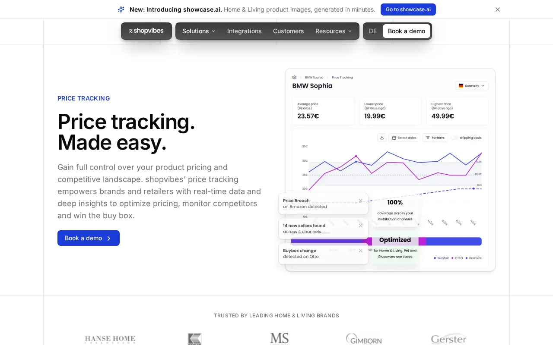Close the Buybox change notification
This screenshot has width=553, height=345.
click(x=361, y=251)
